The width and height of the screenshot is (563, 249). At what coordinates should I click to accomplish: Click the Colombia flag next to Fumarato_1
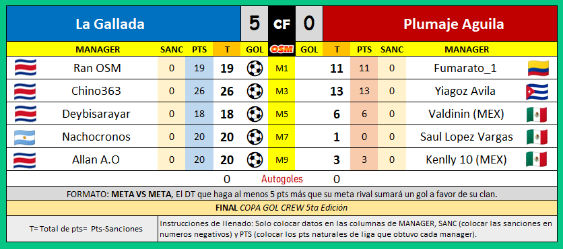538,68
